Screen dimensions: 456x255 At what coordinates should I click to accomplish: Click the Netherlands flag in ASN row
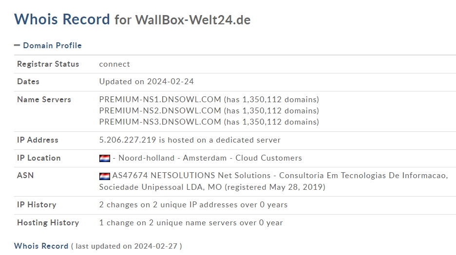105,176
